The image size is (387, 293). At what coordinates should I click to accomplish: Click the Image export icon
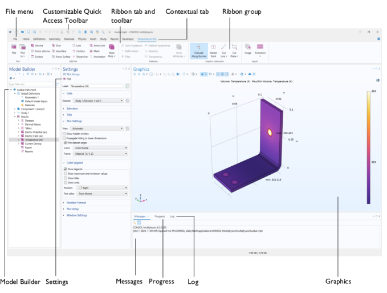pos(248,49)
